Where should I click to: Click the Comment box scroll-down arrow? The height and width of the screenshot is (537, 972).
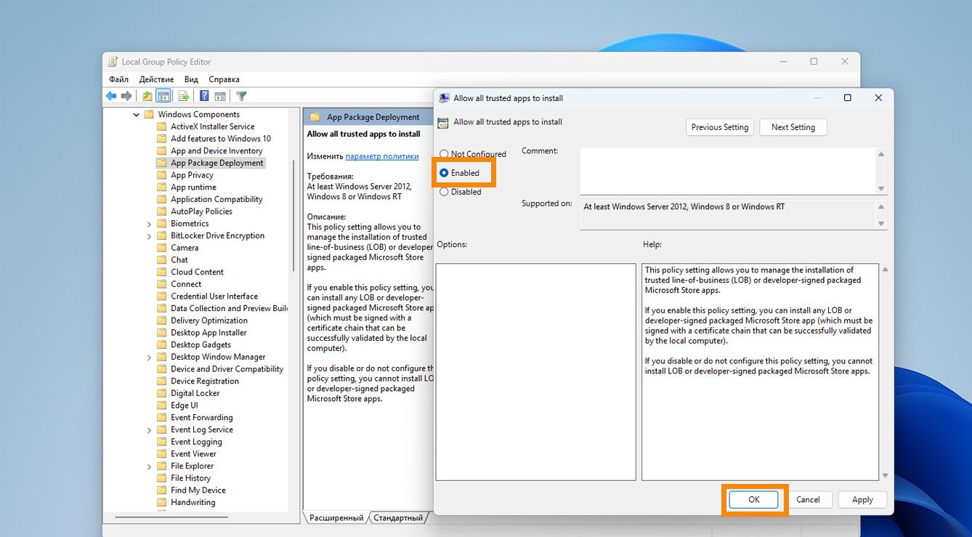[x=881, y=188]
